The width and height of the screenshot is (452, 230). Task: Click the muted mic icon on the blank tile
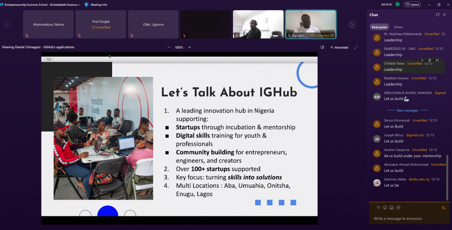[184, 35]
